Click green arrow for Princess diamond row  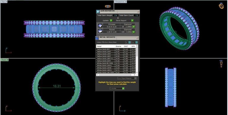tap(134, 27)
